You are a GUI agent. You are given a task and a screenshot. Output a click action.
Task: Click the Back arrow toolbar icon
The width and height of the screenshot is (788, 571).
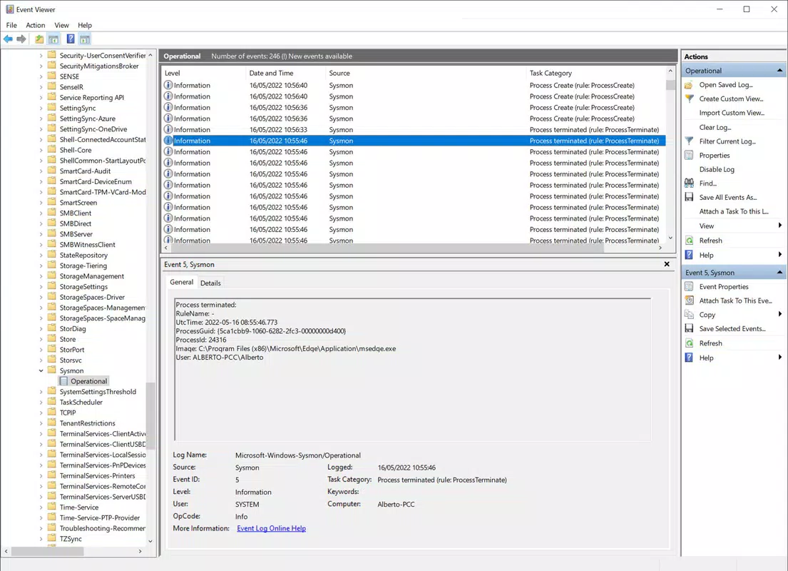pyautogui.click(x=8, y=39)
